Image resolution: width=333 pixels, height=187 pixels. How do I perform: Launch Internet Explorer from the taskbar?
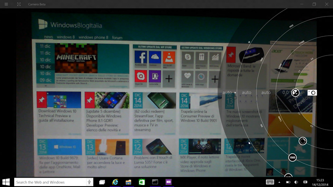pyautogui.click(x=115, y=182)
